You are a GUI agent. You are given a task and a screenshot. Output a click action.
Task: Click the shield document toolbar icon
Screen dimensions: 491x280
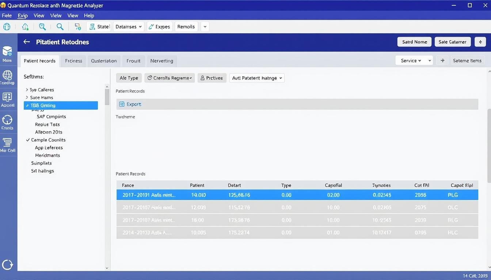pos(77,27)
